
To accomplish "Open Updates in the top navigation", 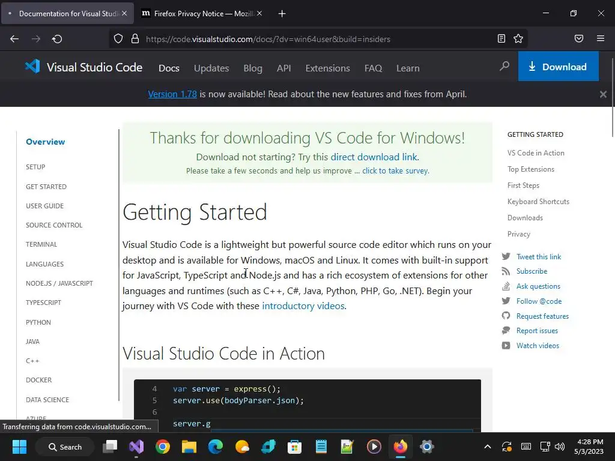I will point(211,68).
